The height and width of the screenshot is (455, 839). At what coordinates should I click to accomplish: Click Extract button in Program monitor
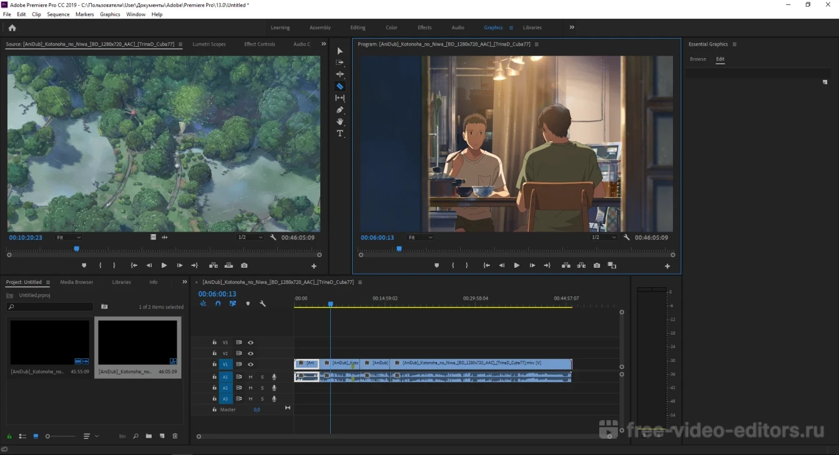pyautogui.click(x=581, y=265)
